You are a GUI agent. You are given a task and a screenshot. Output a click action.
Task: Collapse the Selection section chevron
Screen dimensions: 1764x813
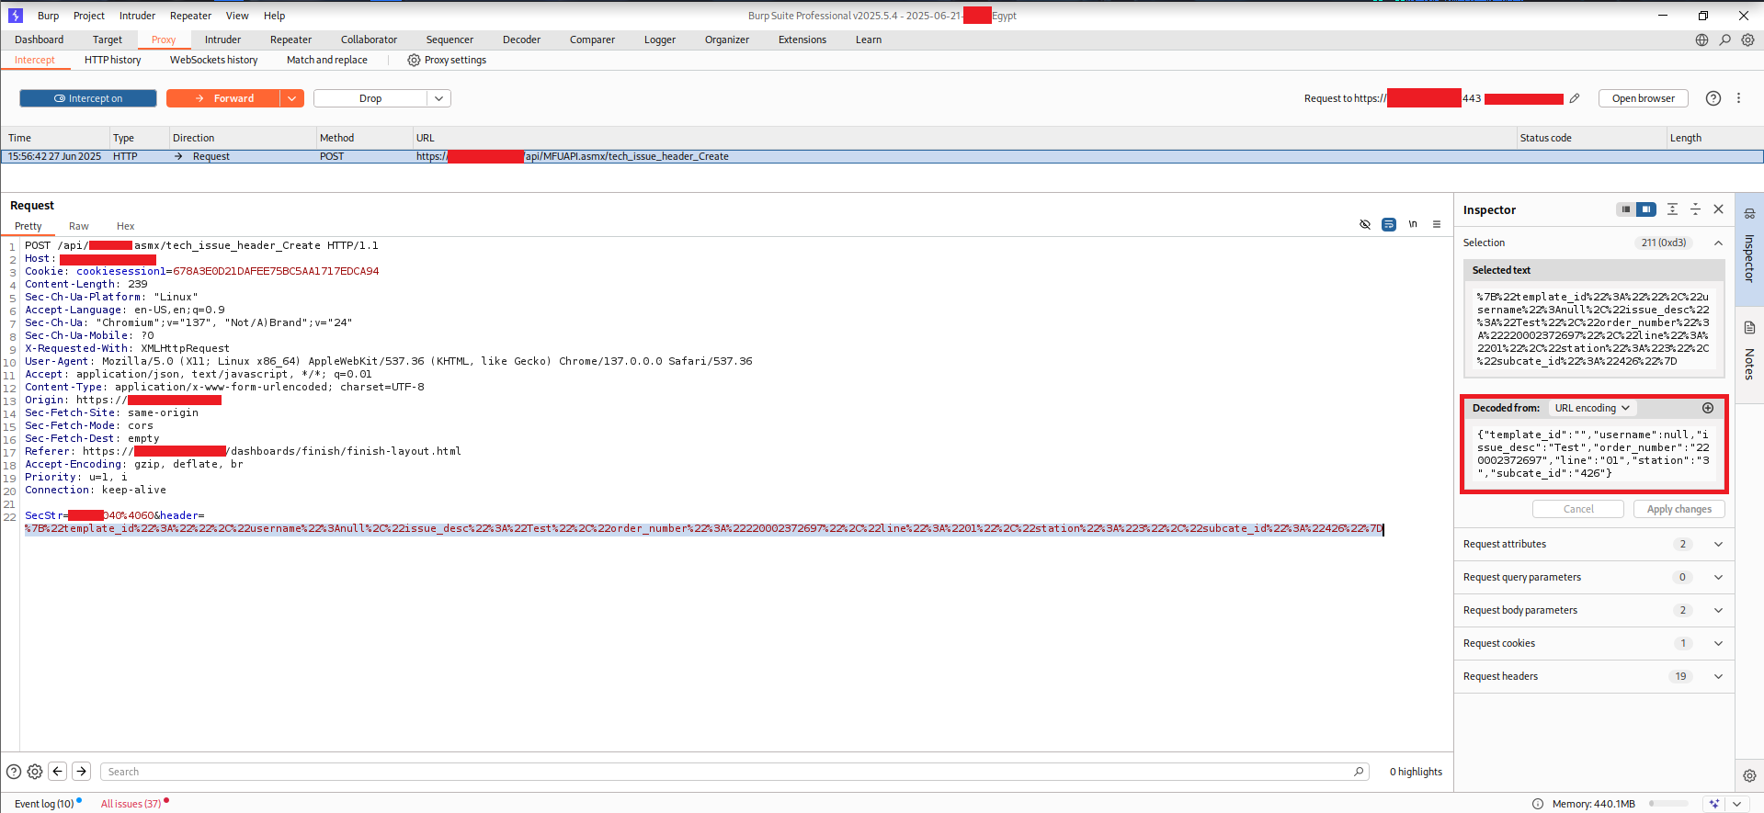1718,243
